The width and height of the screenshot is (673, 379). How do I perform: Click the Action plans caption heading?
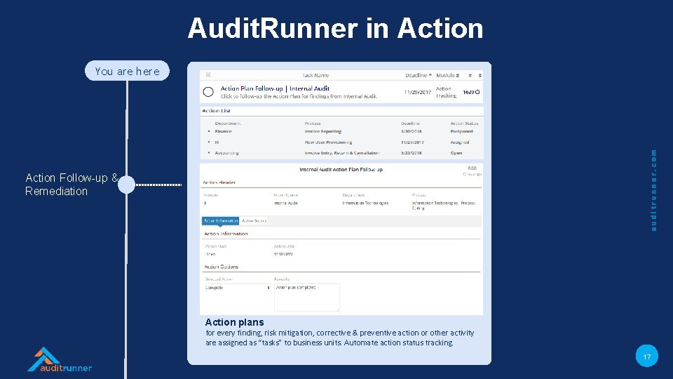(x=234, y=322)
